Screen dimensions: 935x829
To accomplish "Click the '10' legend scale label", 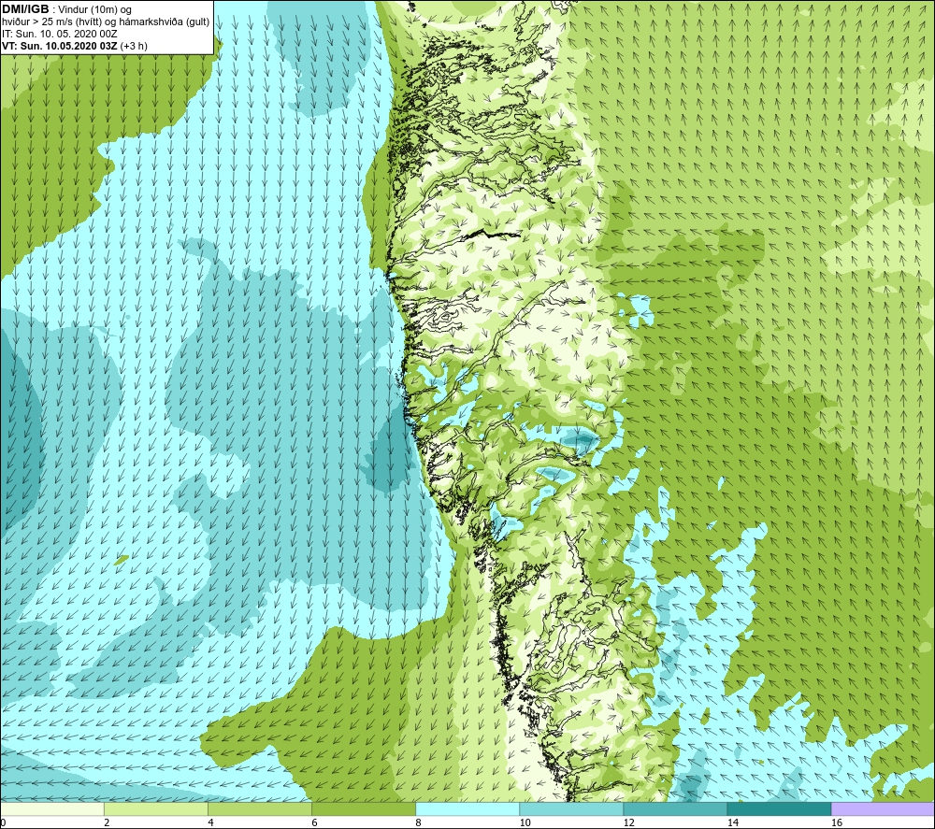I will point(525,823).
